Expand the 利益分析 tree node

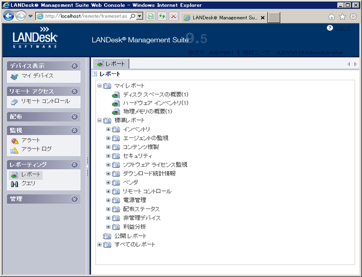[108, 227]
